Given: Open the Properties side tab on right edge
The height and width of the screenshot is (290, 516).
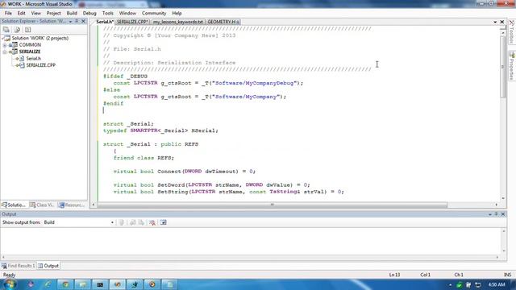Looking at the screenshot, I should 512,66.
